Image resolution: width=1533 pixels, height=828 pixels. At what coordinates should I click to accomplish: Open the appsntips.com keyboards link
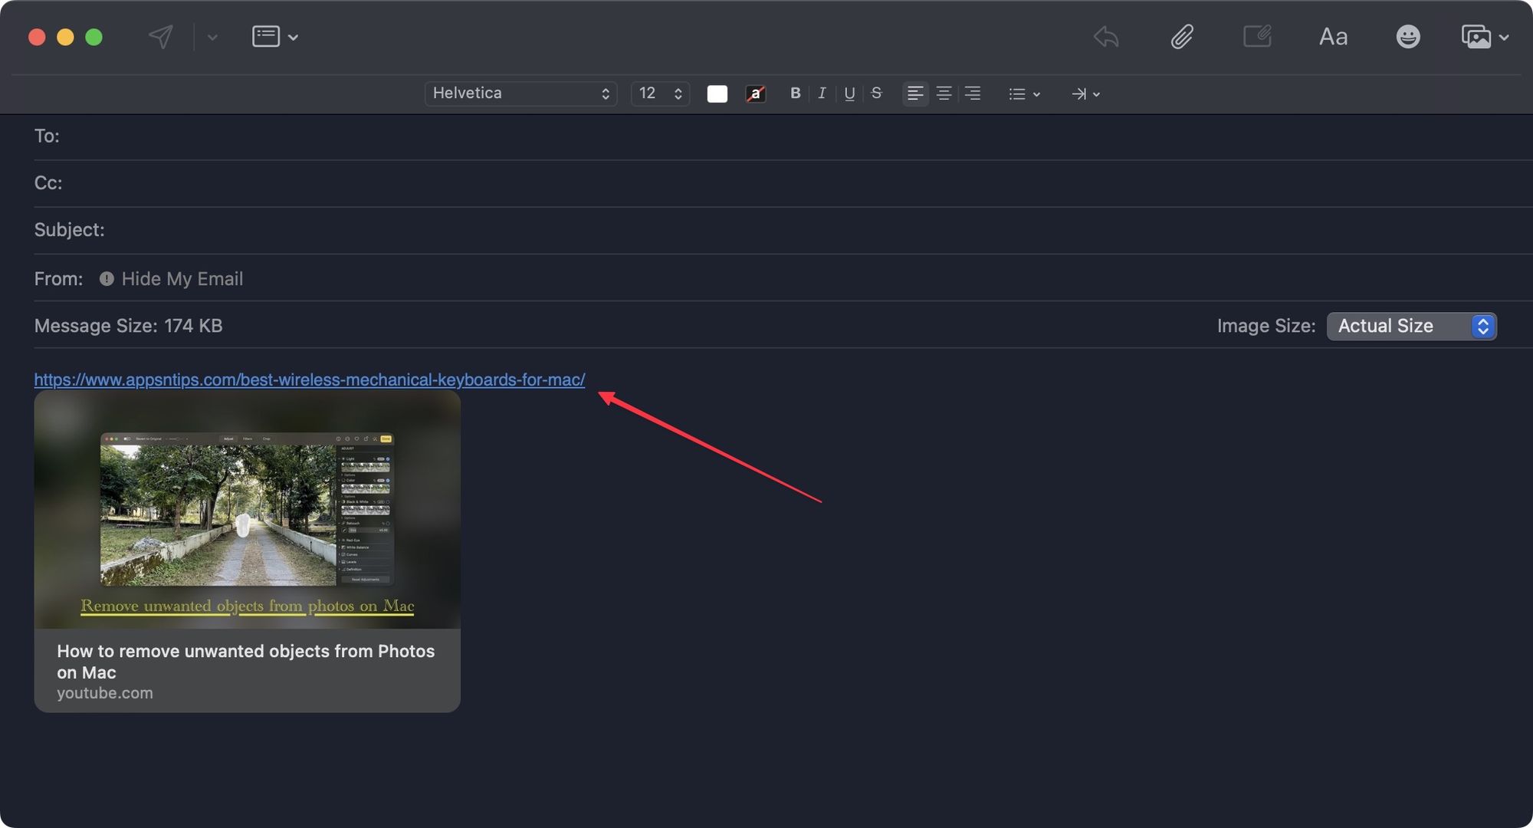click(x=310, y=379)
